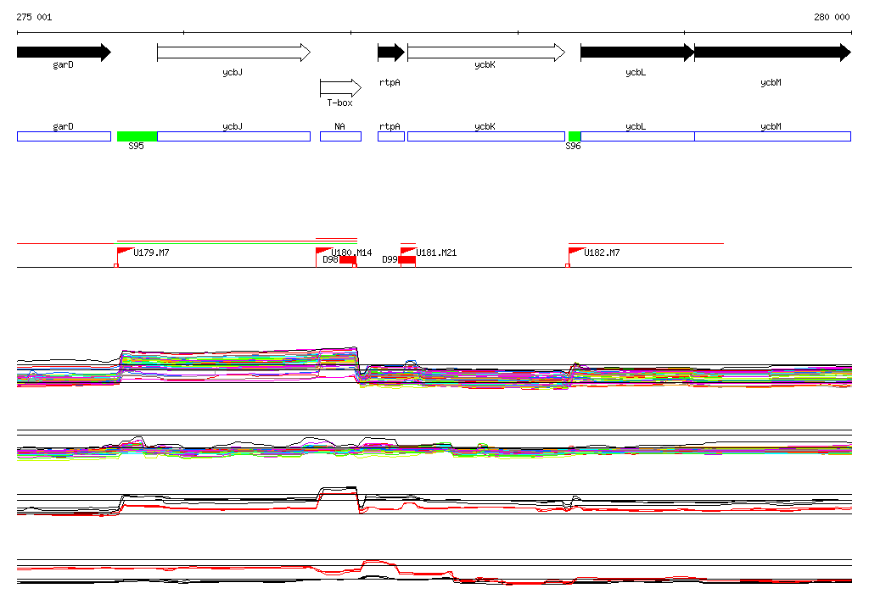Click the green S96 segment
Viewport: 869px width, 605px height.
(x=575, y=136)
